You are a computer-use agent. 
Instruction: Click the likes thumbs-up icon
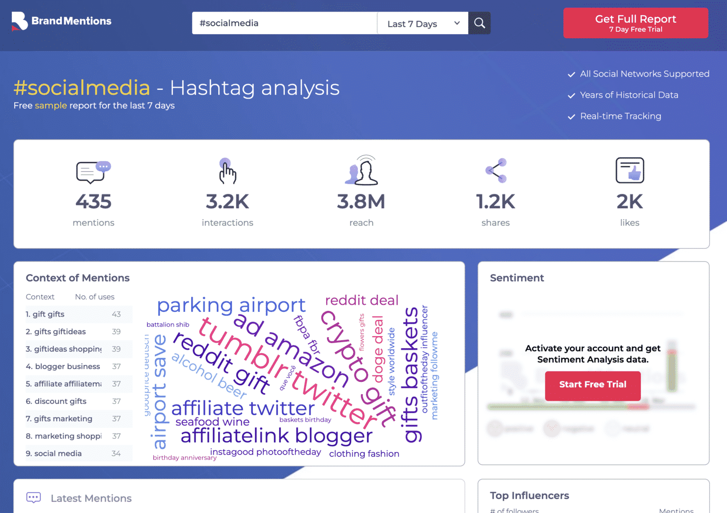click(x=629, y=170)
